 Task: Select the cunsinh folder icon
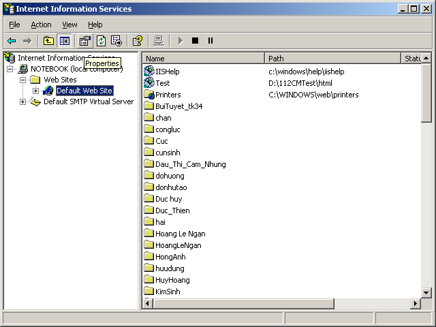tap(149, 153)
